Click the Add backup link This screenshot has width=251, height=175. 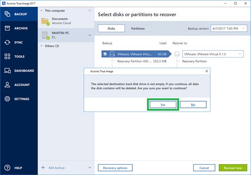pos(56,168)
